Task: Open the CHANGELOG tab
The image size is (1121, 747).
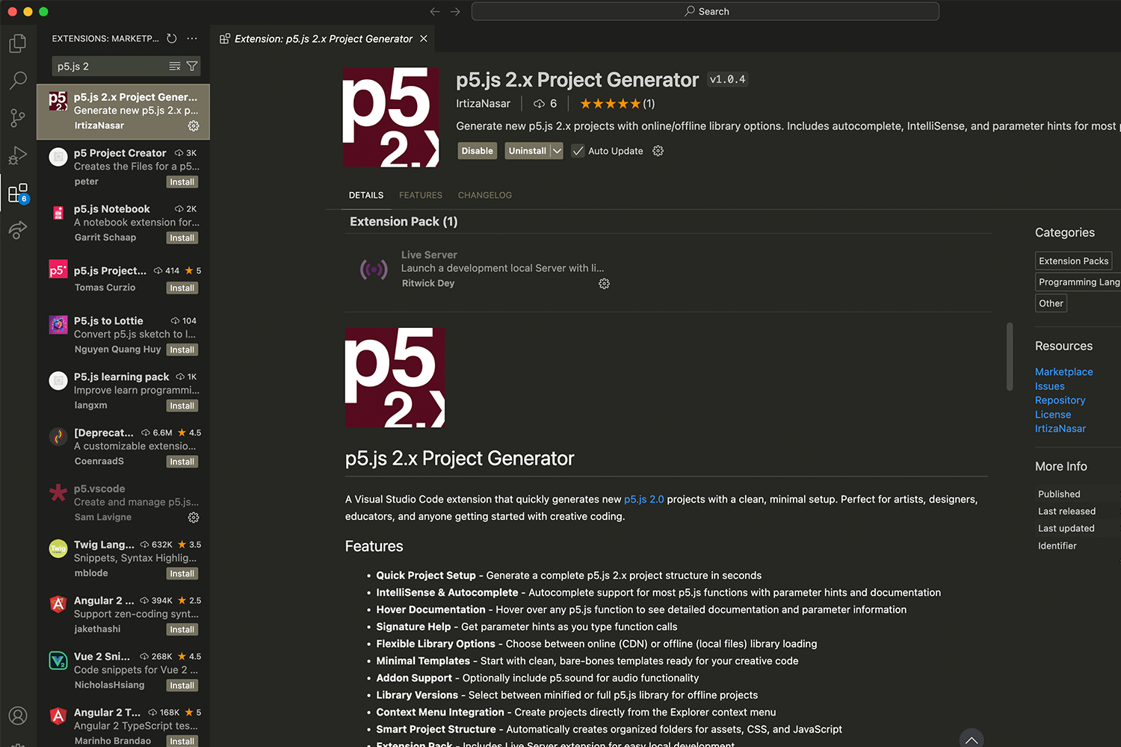Action: click(484, 195)
